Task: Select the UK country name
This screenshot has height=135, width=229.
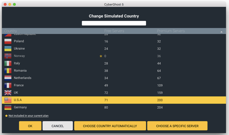Action: point(16,93)
